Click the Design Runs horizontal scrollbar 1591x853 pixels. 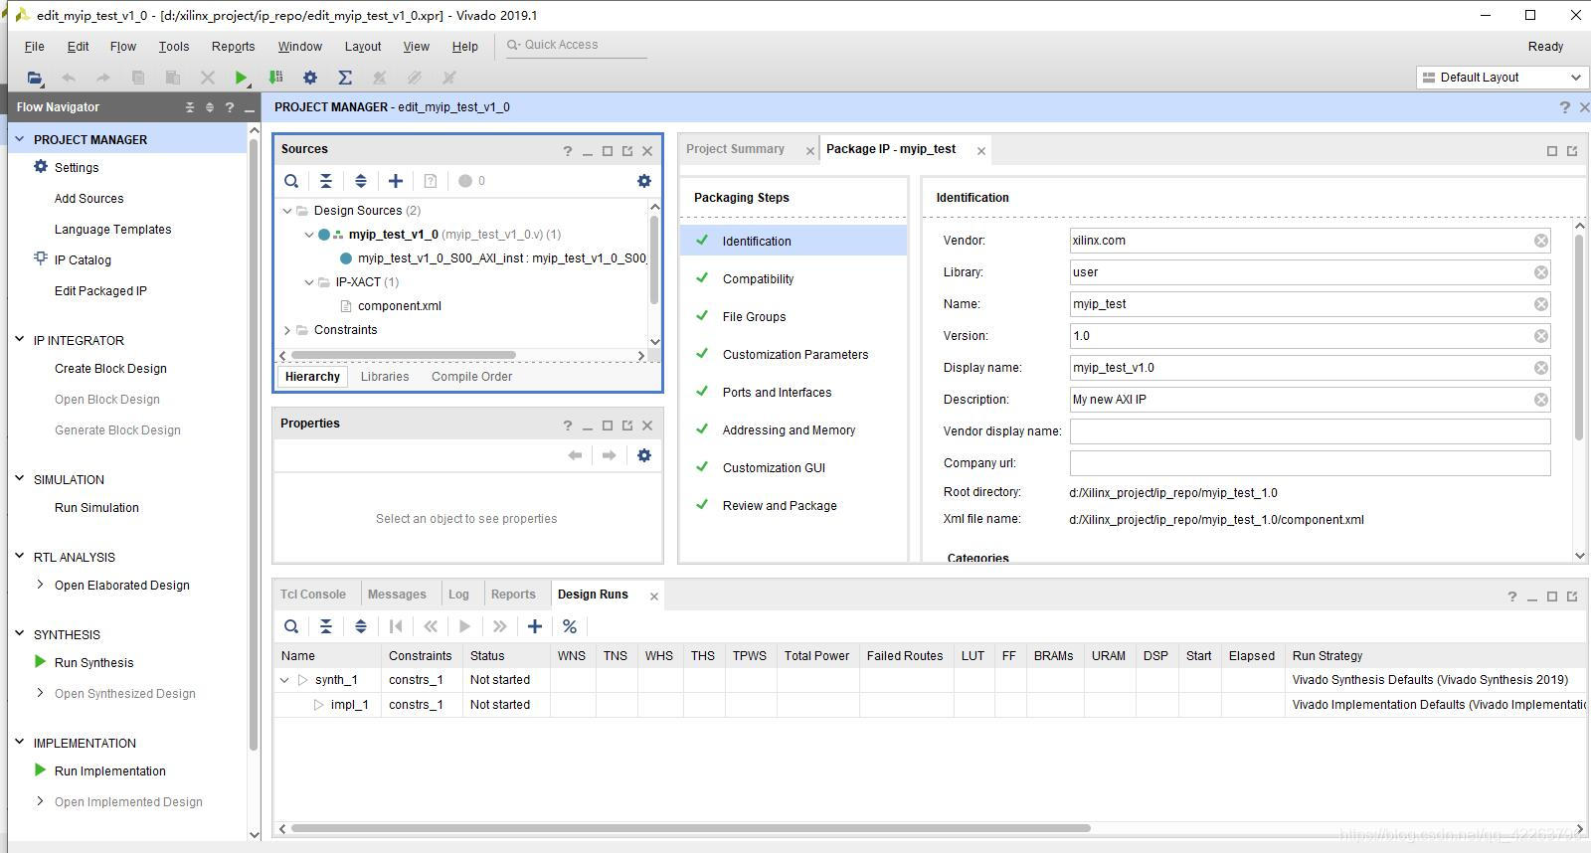click(691, 828)
